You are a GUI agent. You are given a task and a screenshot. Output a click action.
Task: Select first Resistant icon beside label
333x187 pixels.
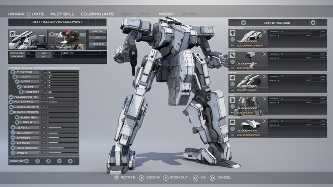tap(27, 161)
